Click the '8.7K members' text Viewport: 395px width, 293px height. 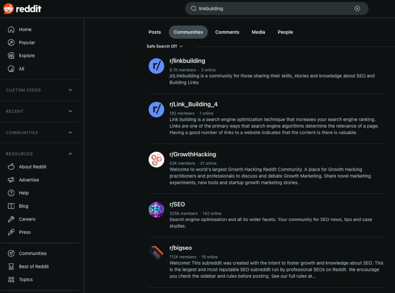tap(183, 70)
